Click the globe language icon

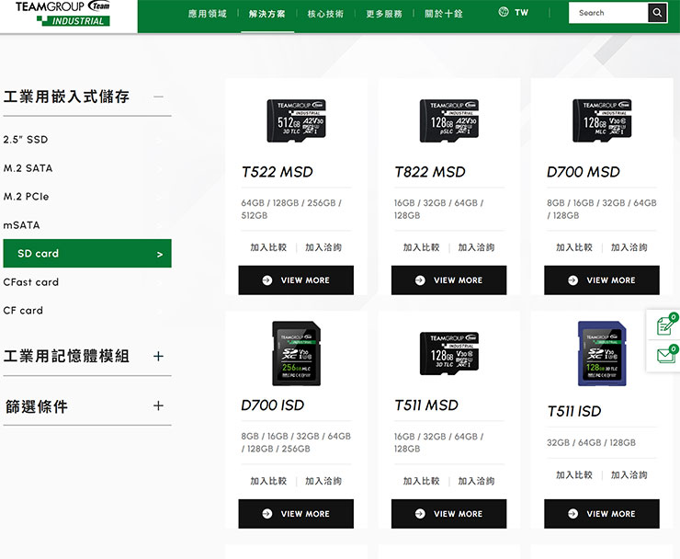click(503, 12)
